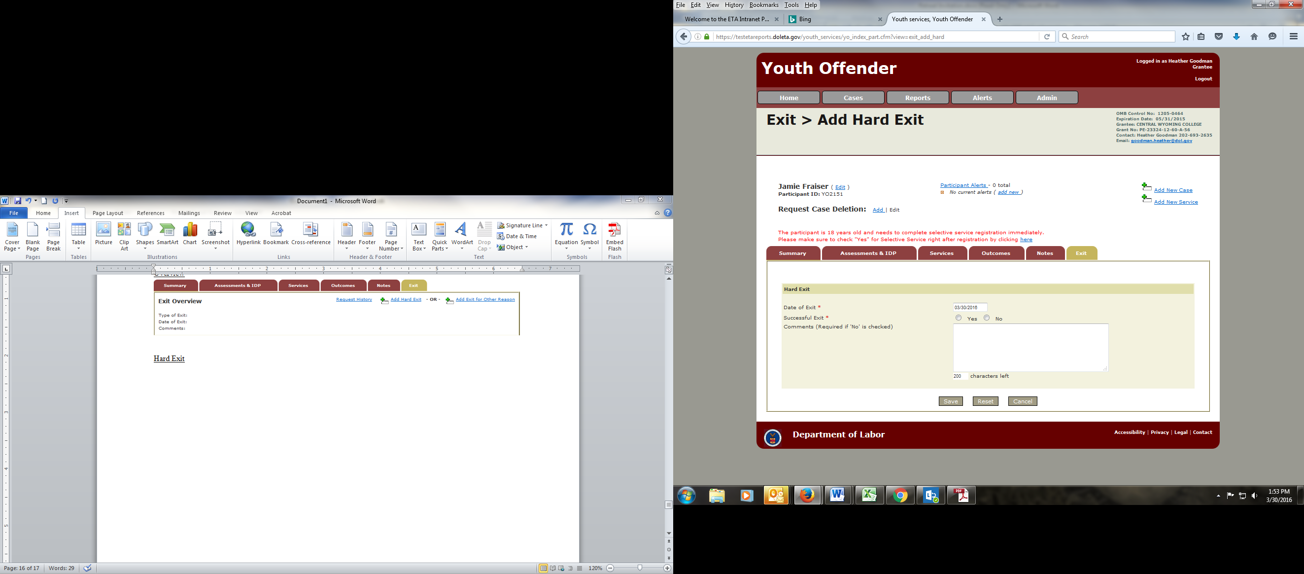
Task: Open the Assessments & IDP tab
Action: (868, 253)
